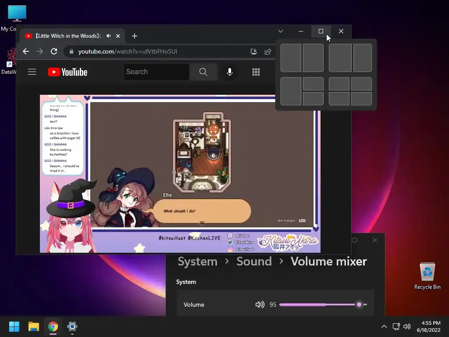The height and width of the screenshot is (337, 449).
Task: Search with voice microphone icon
Action: (x=229, y=72)
